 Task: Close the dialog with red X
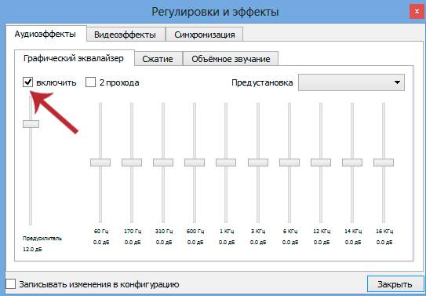click(417, 12)
